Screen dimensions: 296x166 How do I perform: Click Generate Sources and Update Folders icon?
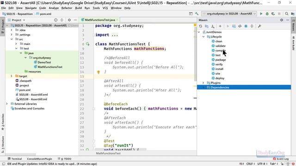[x=207, y=26]
